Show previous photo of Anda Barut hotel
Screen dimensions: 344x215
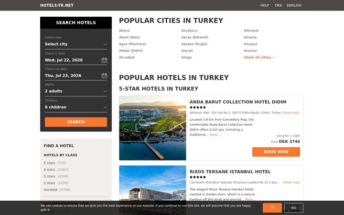tap(124, 128)
